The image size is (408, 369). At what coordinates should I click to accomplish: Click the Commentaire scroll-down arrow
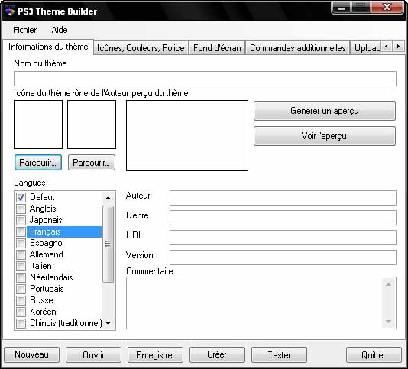(x=388, y=322)
